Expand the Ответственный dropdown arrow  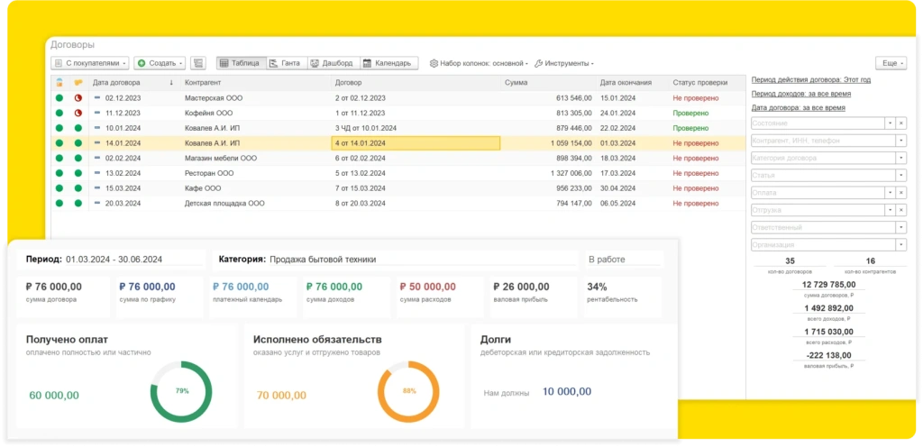[901, 227]
